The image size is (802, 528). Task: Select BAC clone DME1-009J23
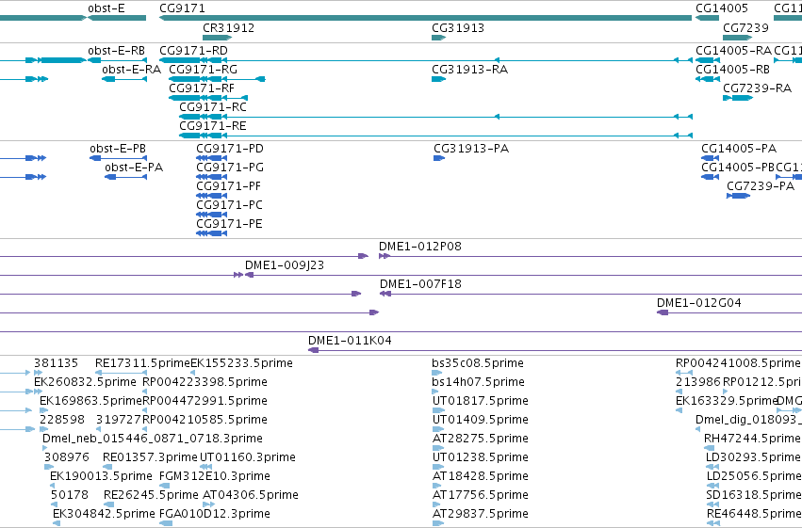point(523,275)
